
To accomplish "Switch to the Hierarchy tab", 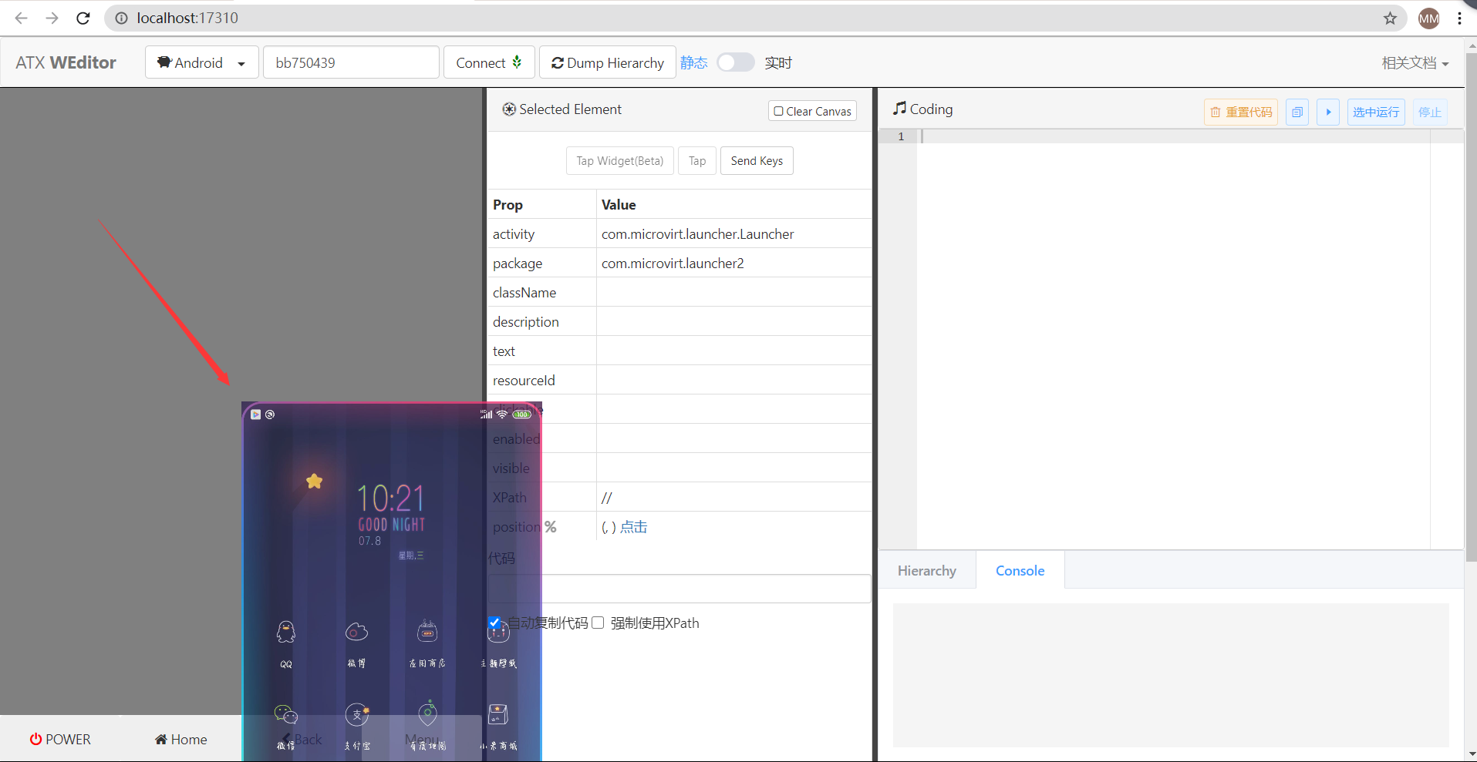I will coord(926,570).
